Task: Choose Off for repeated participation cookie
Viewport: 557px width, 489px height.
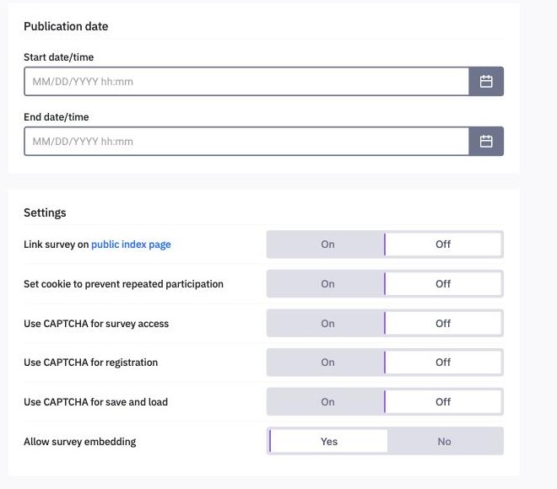Action: 443,284
